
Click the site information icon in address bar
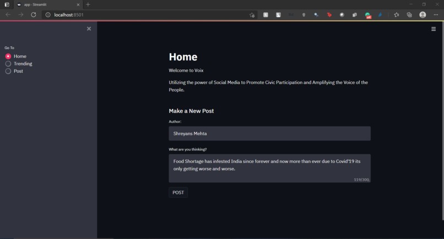[x=48, y=15]
